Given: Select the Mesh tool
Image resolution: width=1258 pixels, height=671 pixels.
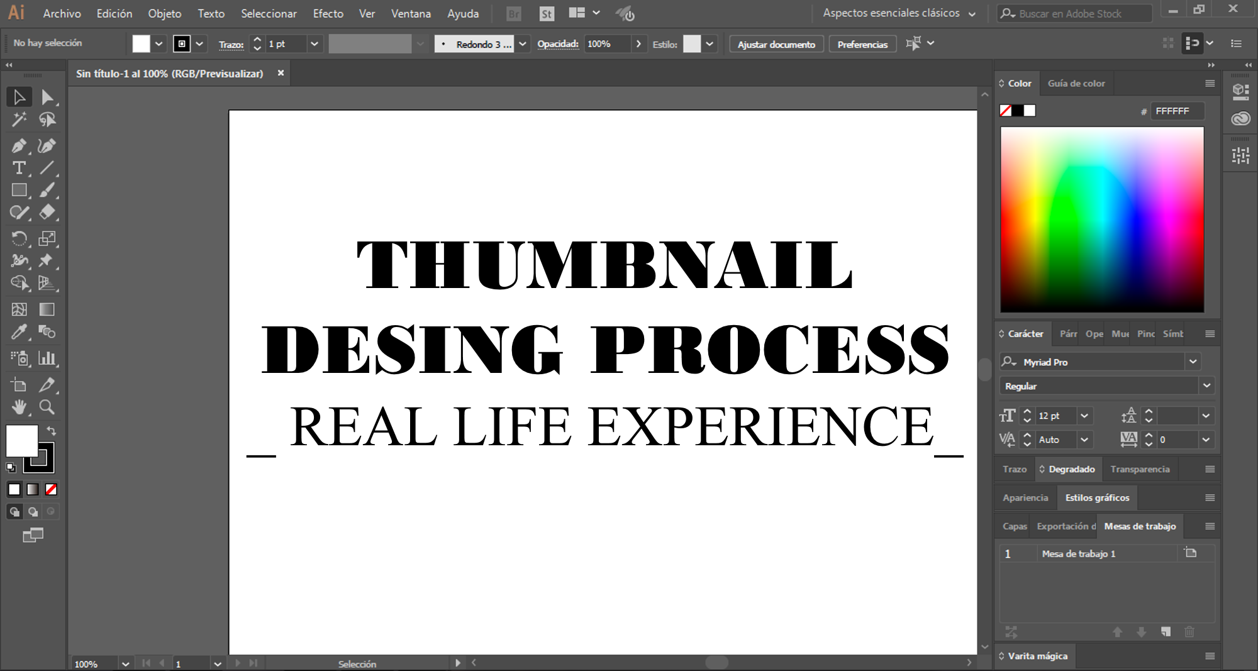Looking at the screenshot, I should 19,309.
